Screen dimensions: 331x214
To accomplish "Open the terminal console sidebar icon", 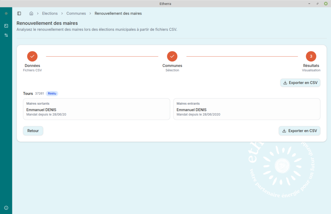I will pyautogui.click(x=6, y=26).
